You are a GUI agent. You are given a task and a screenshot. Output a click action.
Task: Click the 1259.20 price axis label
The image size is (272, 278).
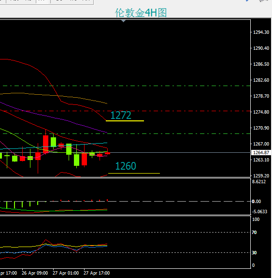click(261, 176)
